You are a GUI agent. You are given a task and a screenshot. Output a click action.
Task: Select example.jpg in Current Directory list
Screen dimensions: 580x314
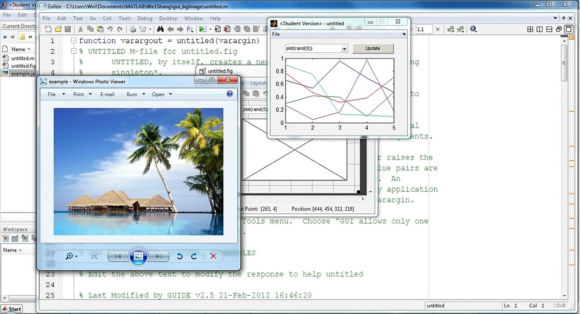19,74
